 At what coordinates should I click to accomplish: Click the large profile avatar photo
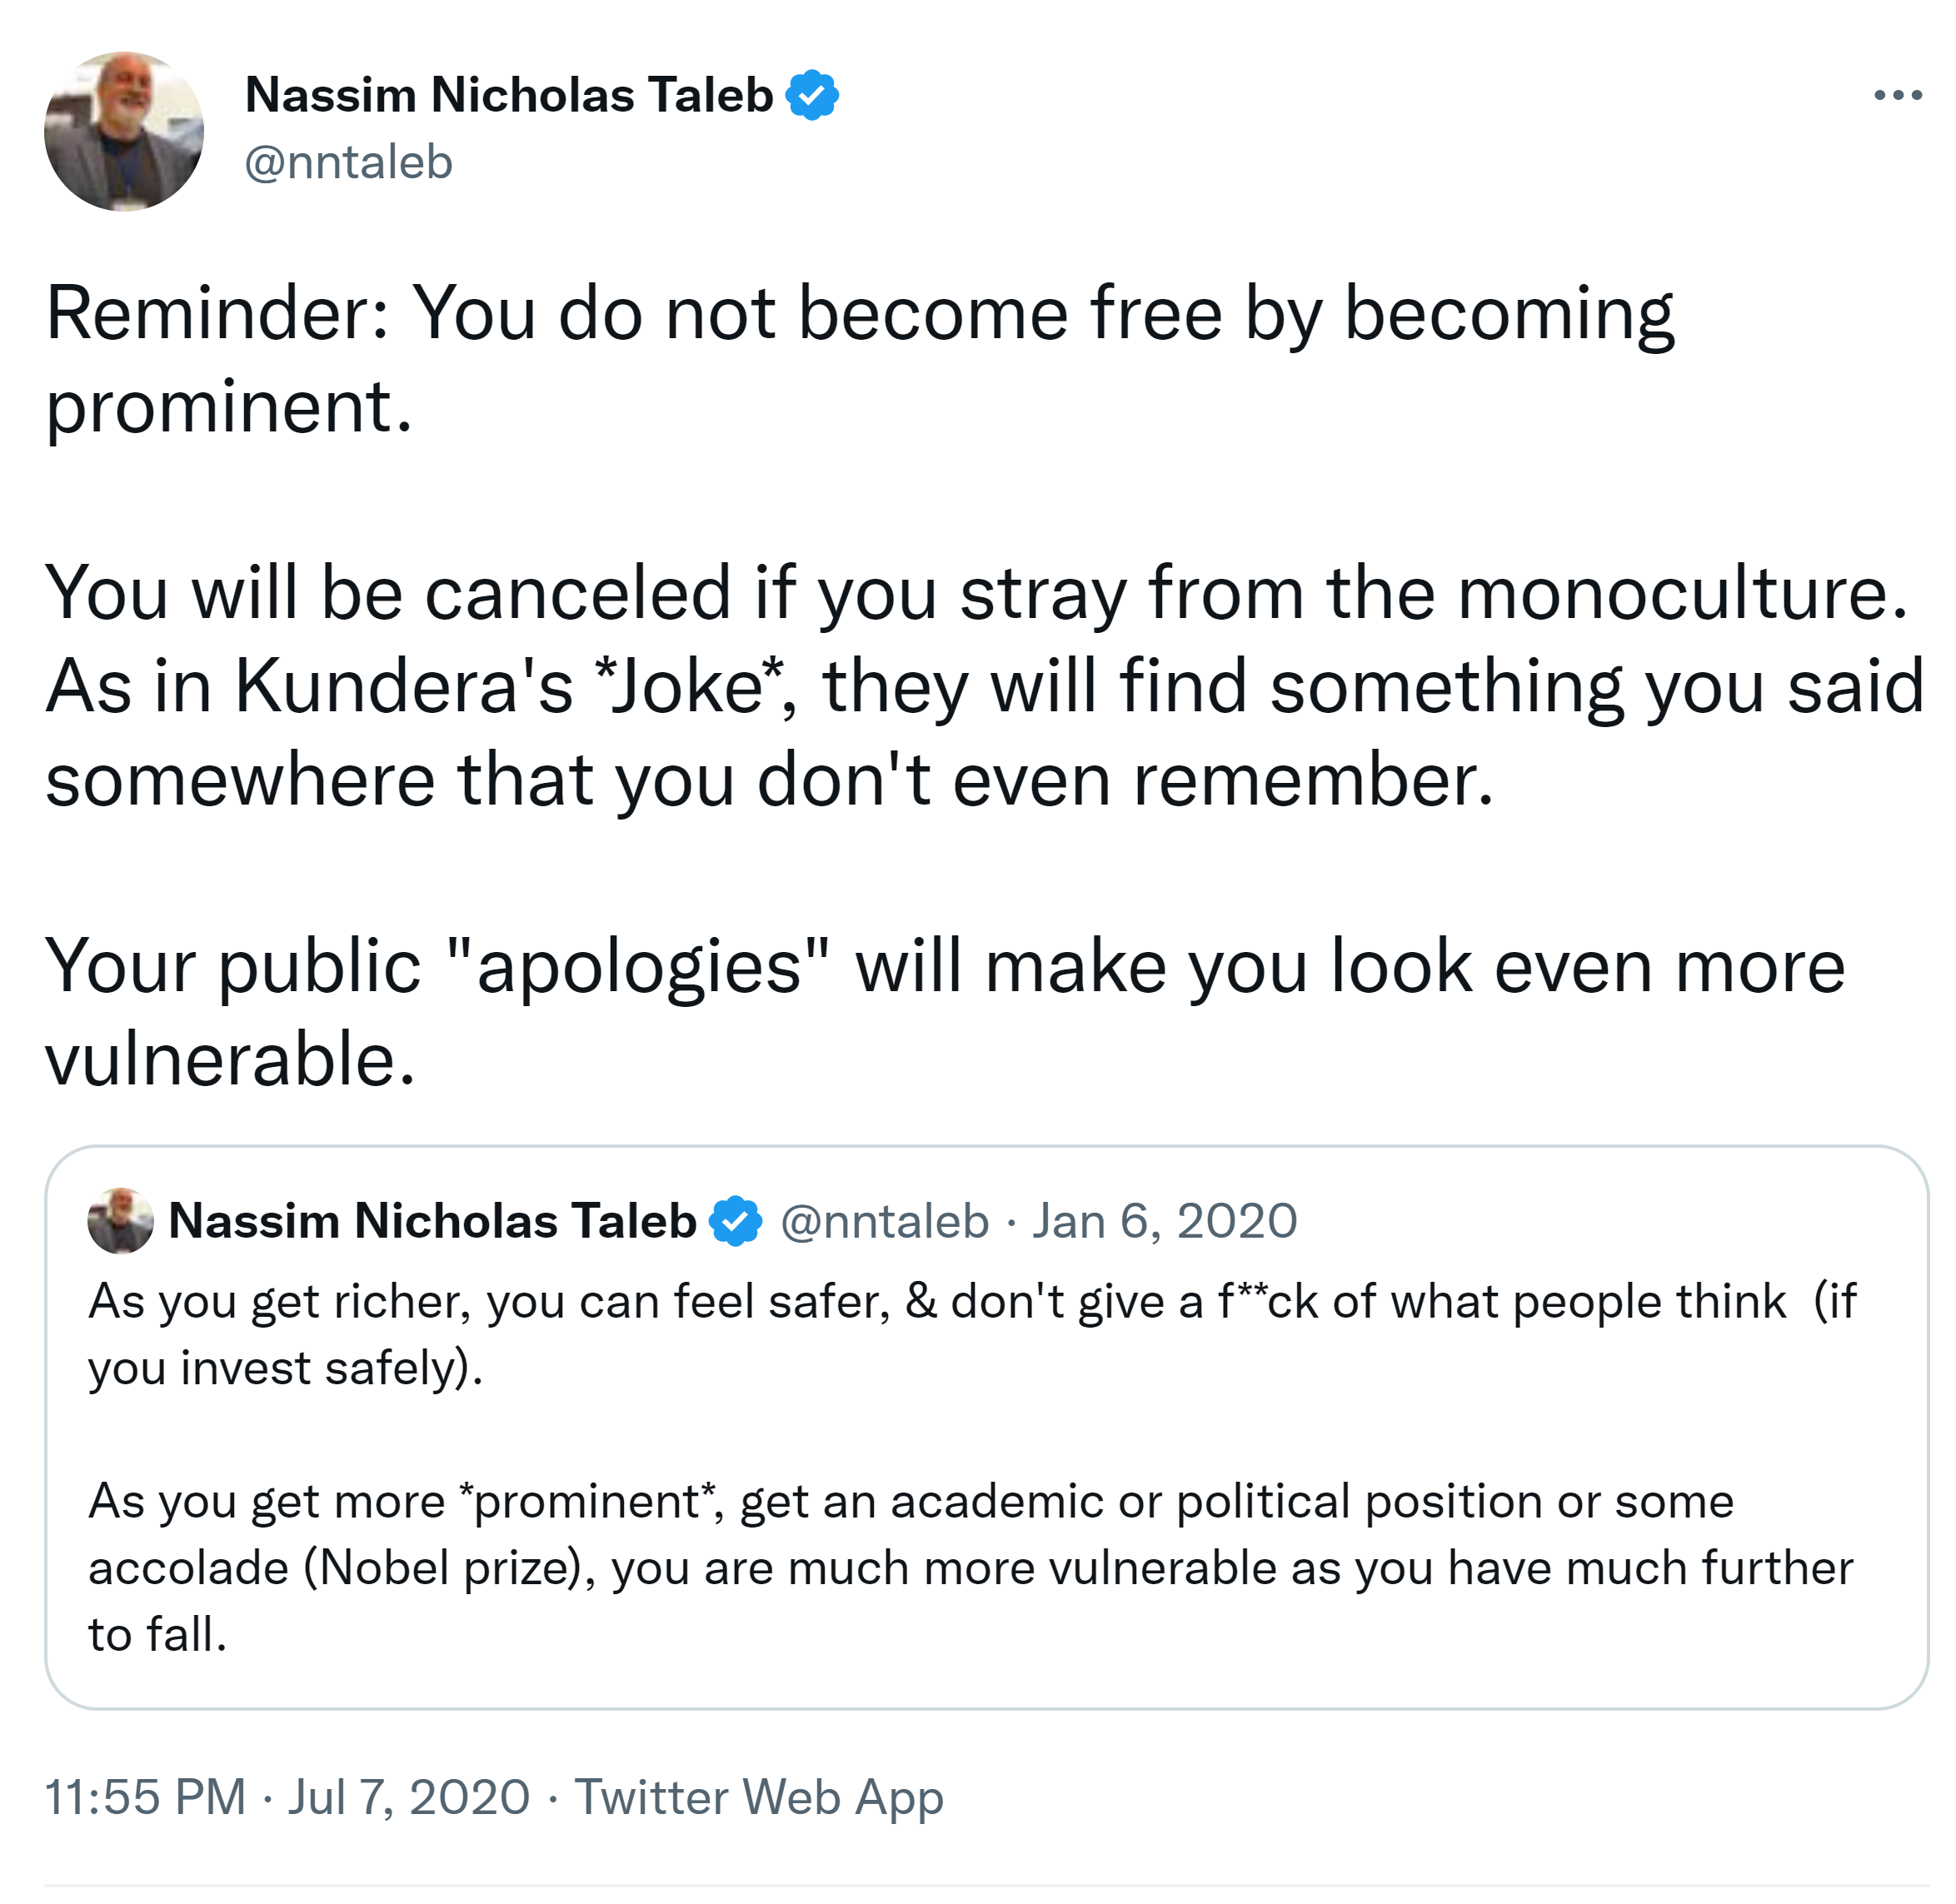[x=124, y=131]
